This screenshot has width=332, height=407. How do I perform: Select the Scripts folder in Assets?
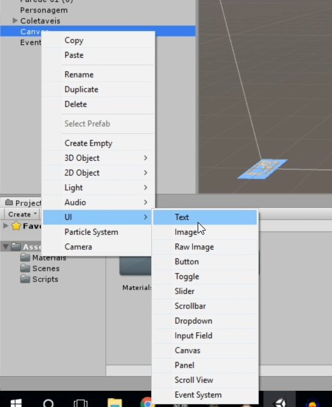pos(39,279)
